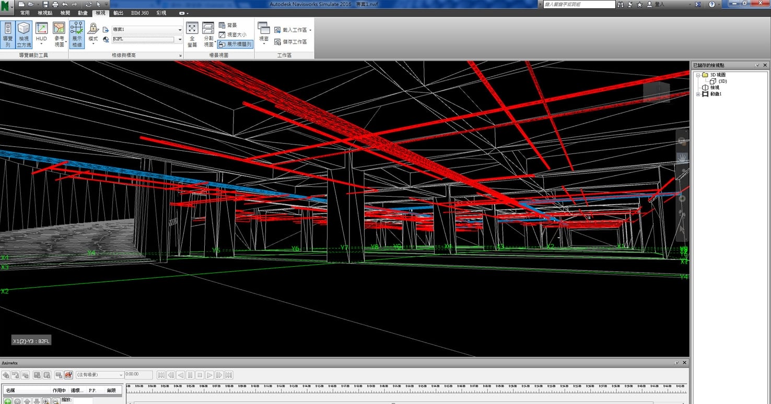Click the green add scene icon in Animator
The width and height of the screenshot is (771, 404).
click(x=7, y=401)
